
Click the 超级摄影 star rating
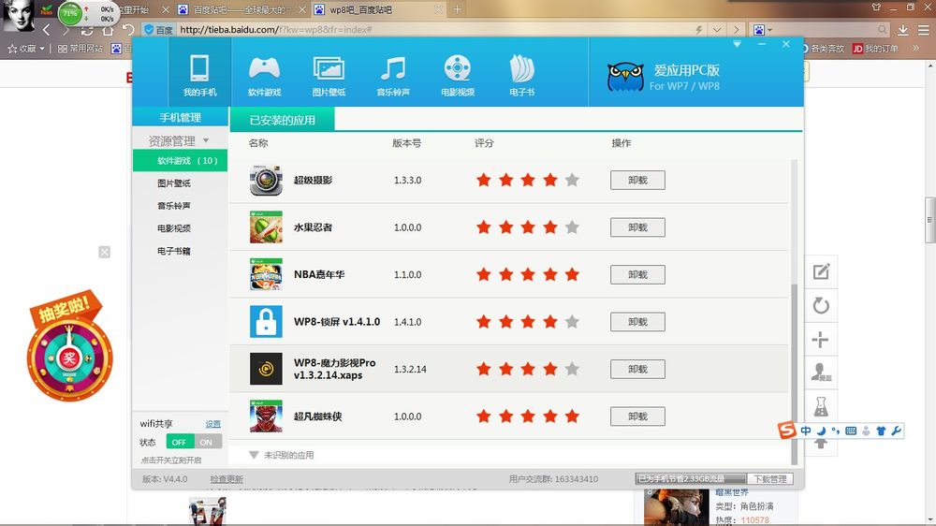528,180
